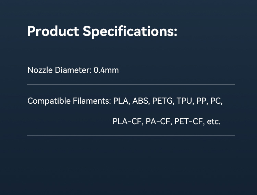Viewport: 257px width, 195px height.
Task: Select the PC filament entry
Action: [216, 101]
